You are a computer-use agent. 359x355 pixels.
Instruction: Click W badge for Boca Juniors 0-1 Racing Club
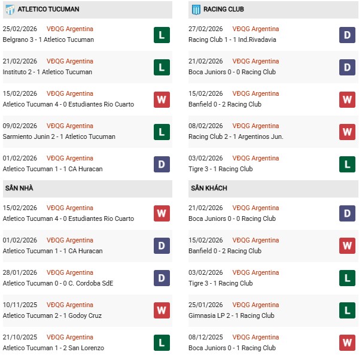click(x=347, y=343)
